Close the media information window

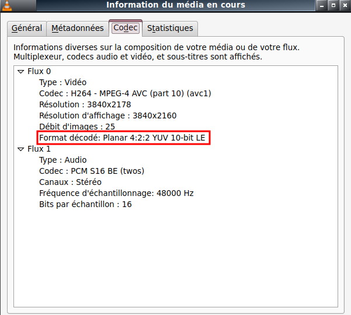(345, 5)
